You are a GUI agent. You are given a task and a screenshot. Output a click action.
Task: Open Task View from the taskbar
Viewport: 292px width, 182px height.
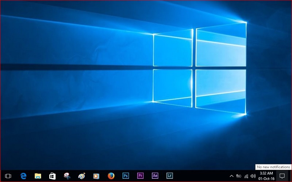coord(8,176)
